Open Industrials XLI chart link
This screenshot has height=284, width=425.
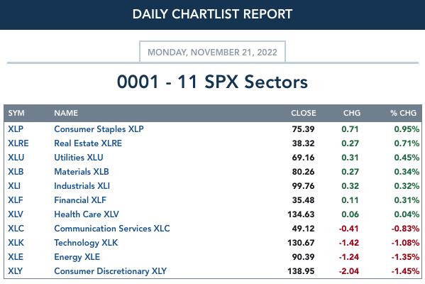point(82,186)
